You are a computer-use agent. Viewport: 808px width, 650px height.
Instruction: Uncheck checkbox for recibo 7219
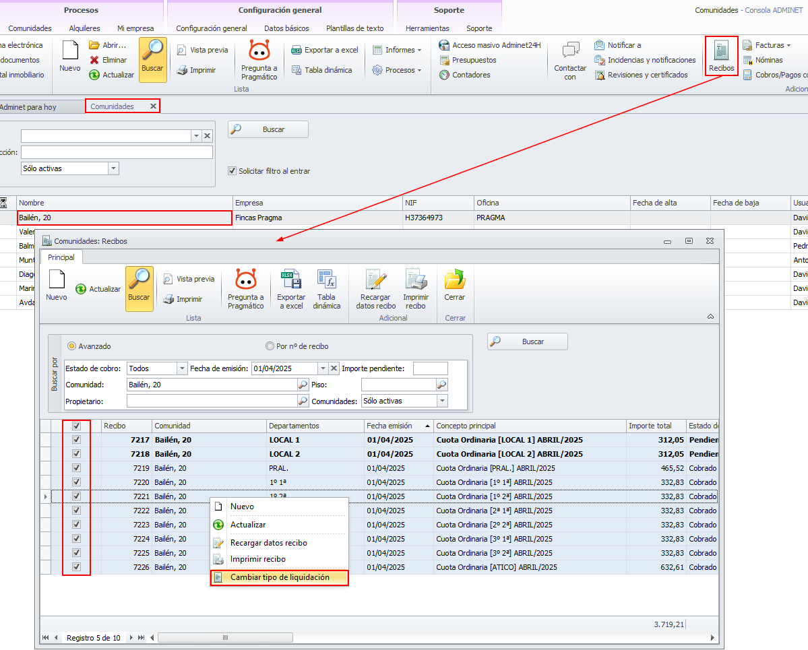76,468
